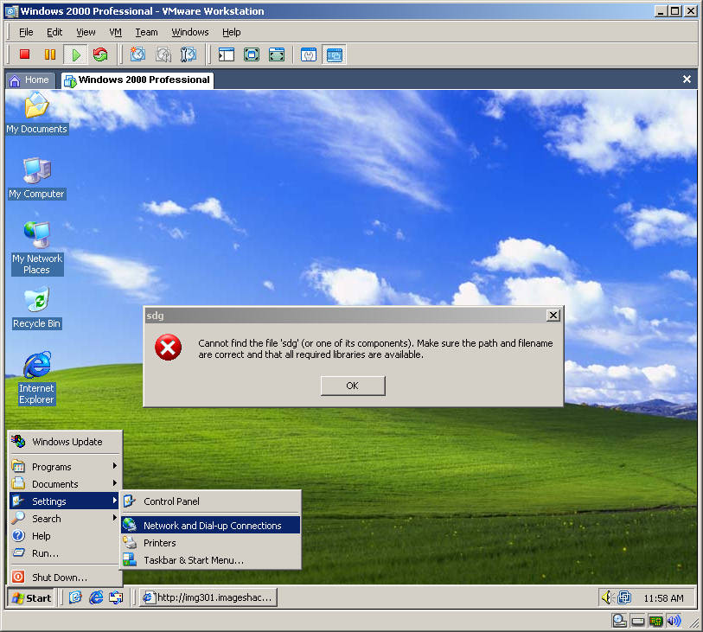Open the Windows menu
Viewport: 703px width, 632px height.
(190, 32)
